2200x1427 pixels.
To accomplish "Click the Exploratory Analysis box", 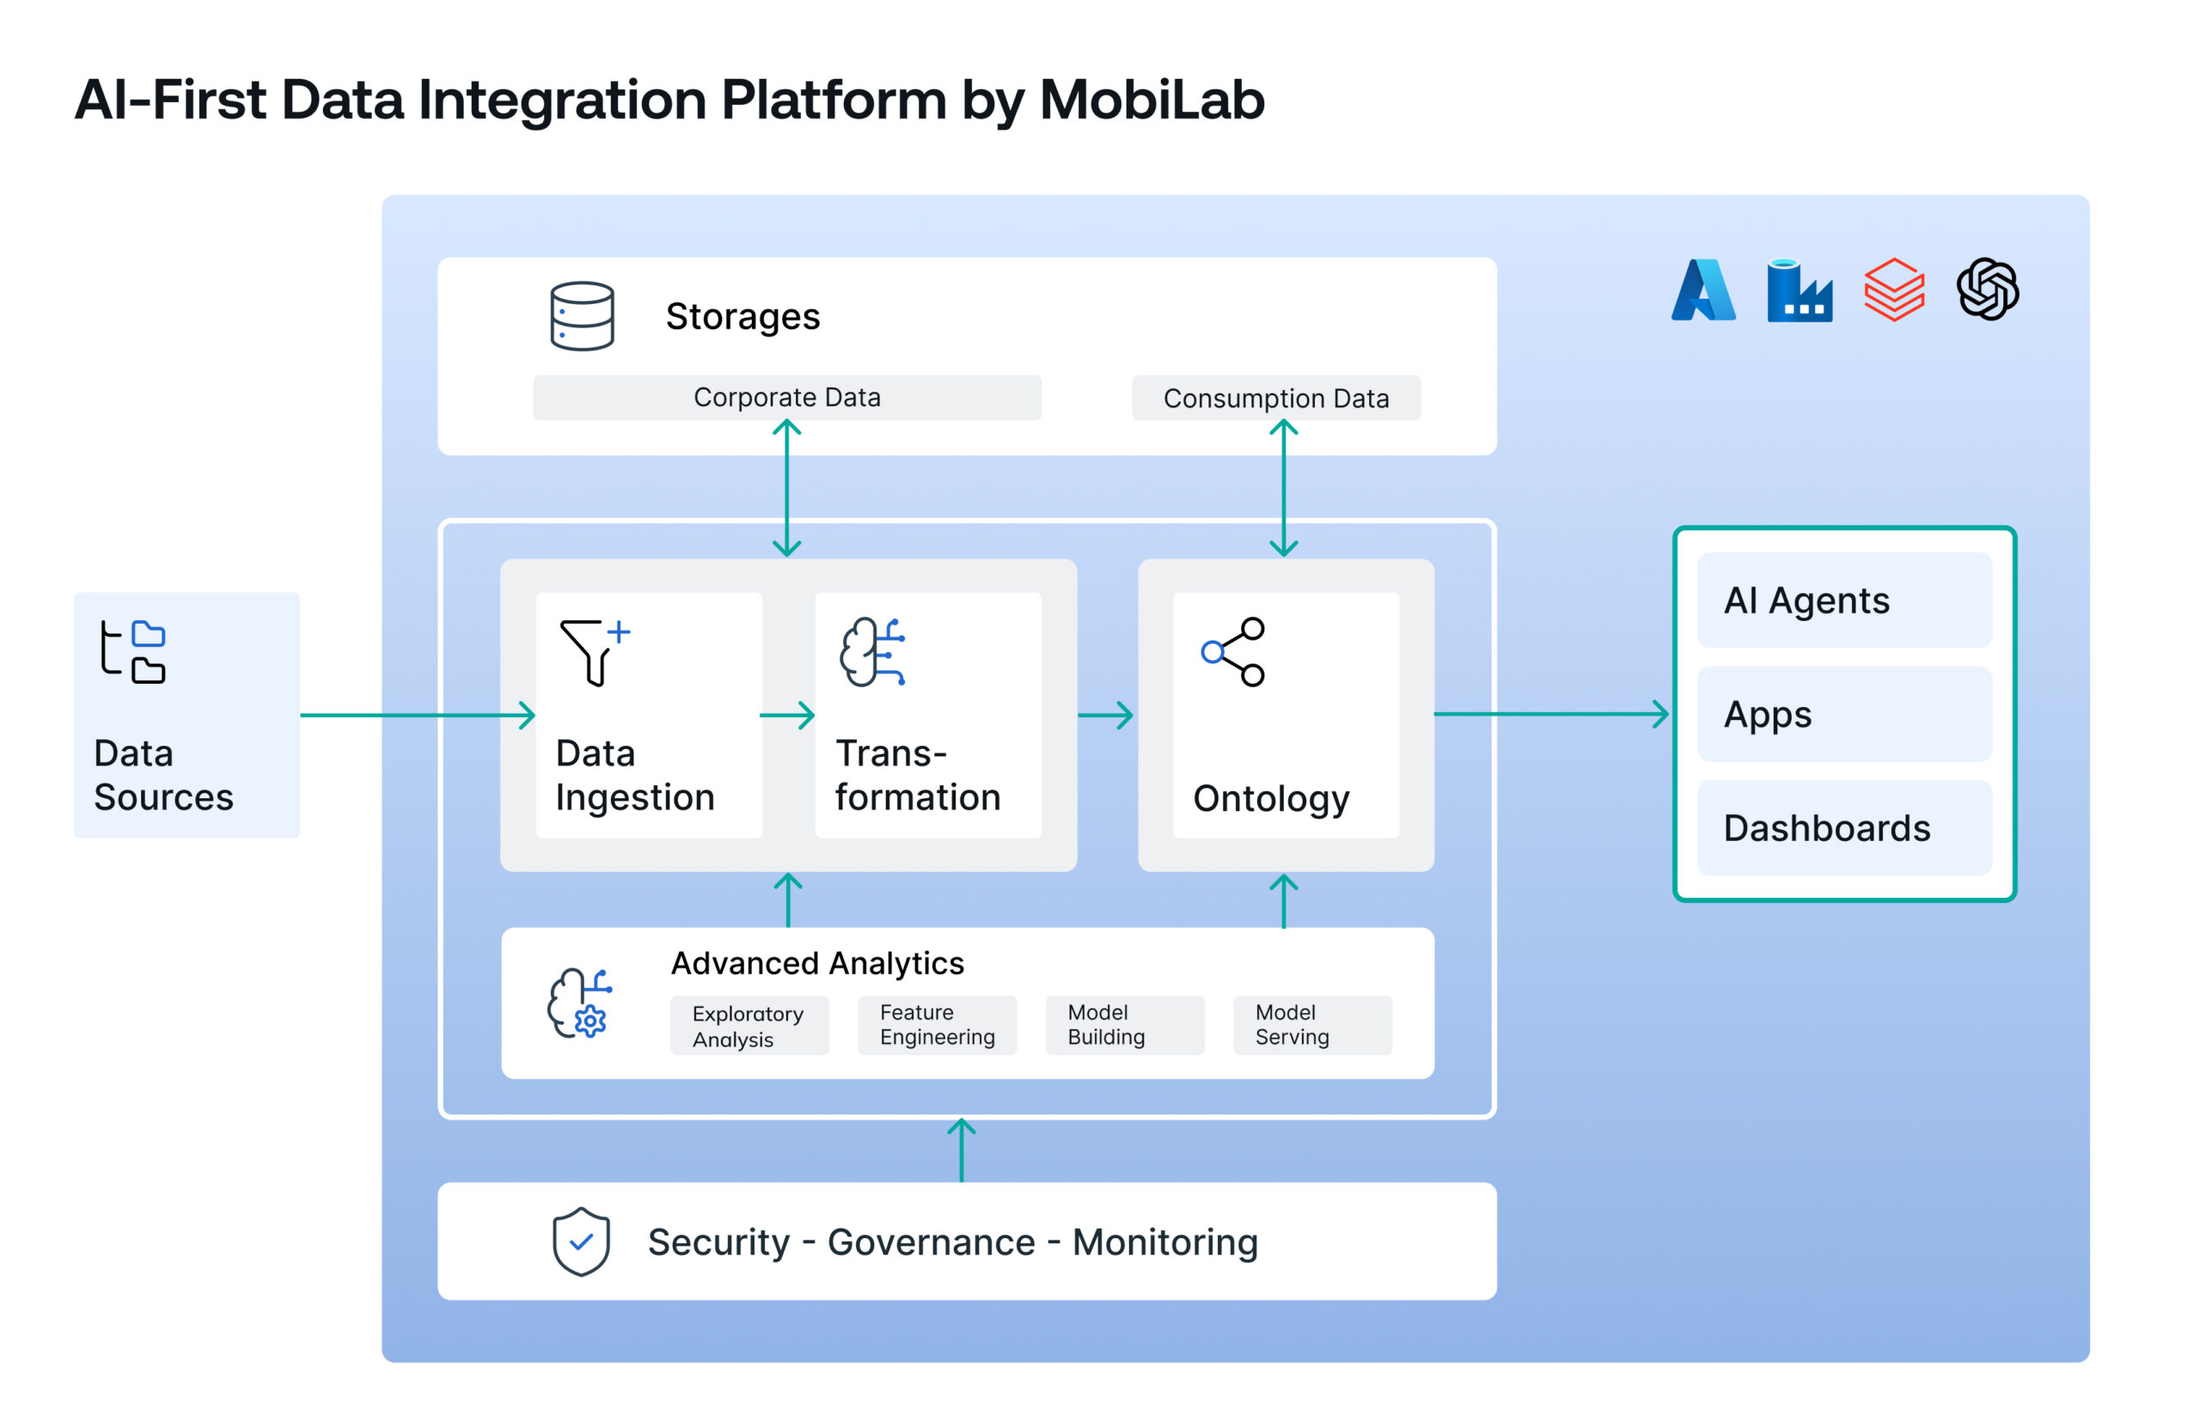I will click(749, 1024).
